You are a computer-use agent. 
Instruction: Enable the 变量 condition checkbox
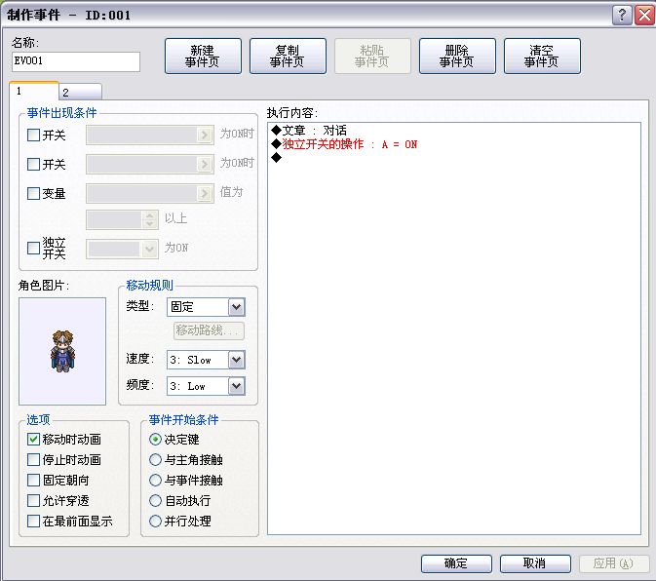pyautogui.click(x=33, y=193)
